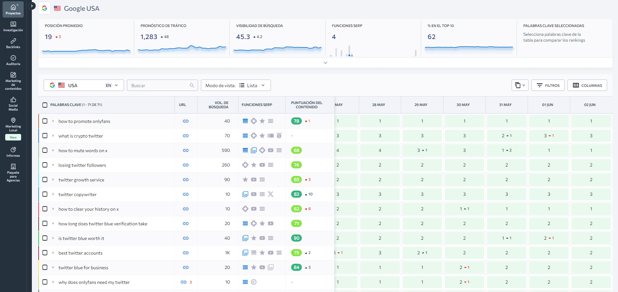Click X icon in twitter copywriter SERP functions
Image resolution: width=618 pixels, height=292 pixels.
pos(271,194)
